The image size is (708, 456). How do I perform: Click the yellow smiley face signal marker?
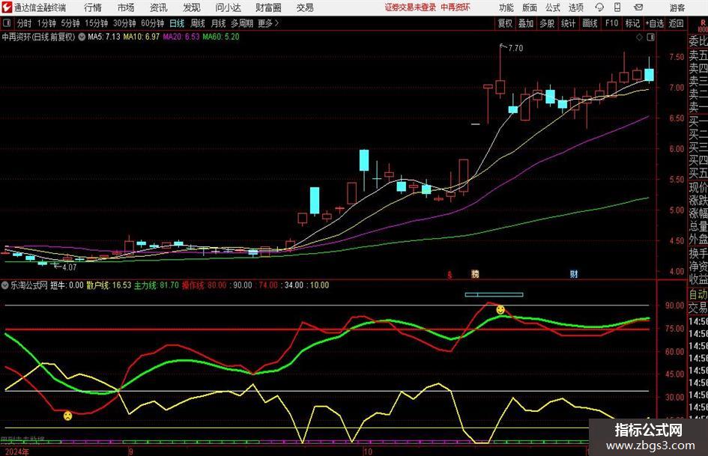pos(500,310)
